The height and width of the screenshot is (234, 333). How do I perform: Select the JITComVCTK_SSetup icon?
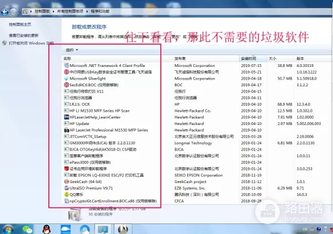coord(67,137)
